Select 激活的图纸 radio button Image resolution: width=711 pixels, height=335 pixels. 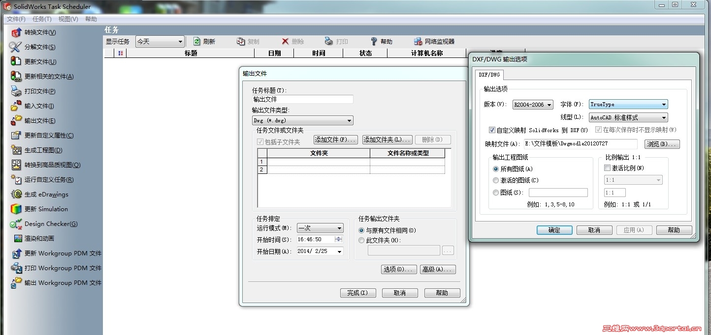coord(496,180)
